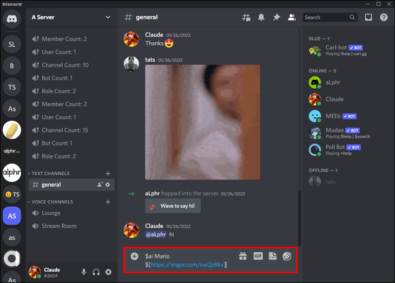Open the emoji TS server
Screen dimensions: 395x283
pyautogui.click(x=12, y=194)
